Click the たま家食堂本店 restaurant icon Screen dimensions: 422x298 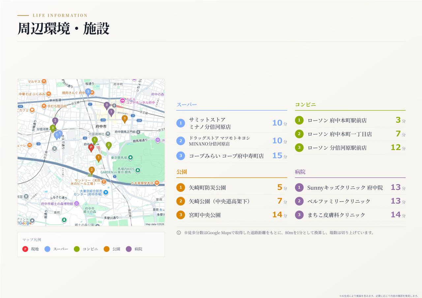click(x=157, y=183)
